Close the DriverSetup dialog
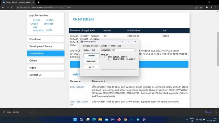219x123 pixels. click(136, 42)
